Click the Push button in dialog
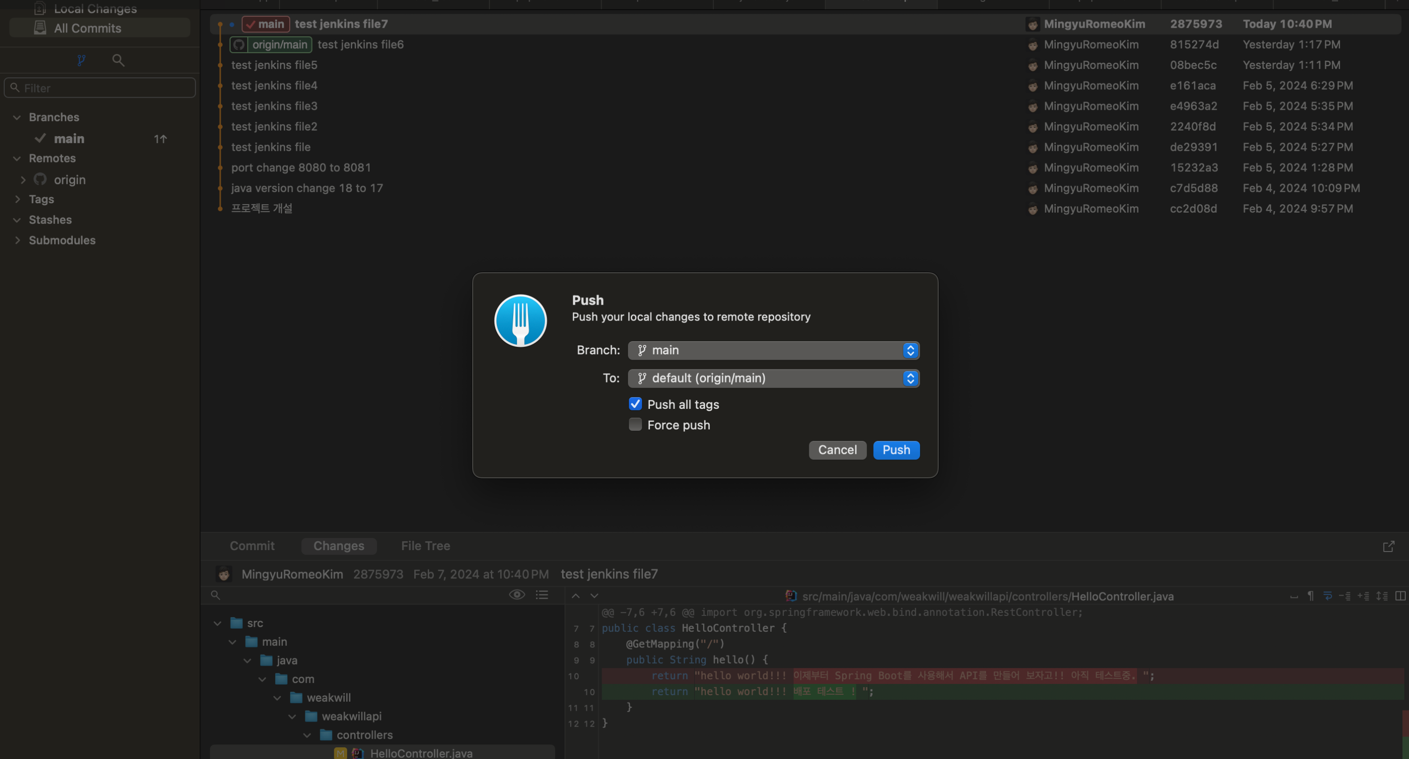 pyautogui.click(x=896, y=450)
